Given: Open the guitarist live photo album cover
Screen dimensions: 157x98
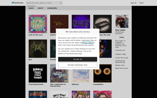Looking at the screenshot, I should [x=105, y=49].
